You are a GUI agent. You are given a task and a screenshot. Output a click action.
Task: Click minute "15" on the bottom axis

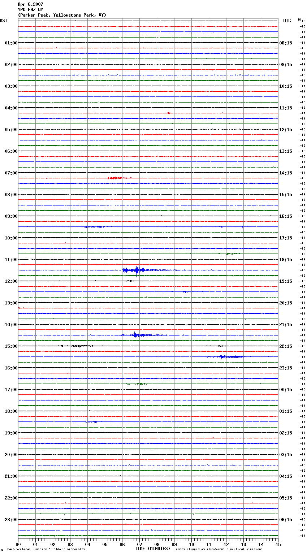tap(278, 544)
